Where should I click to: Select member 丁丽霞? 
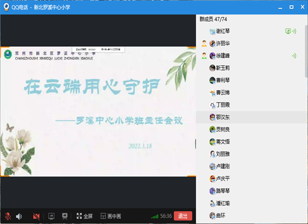[251, 105]
